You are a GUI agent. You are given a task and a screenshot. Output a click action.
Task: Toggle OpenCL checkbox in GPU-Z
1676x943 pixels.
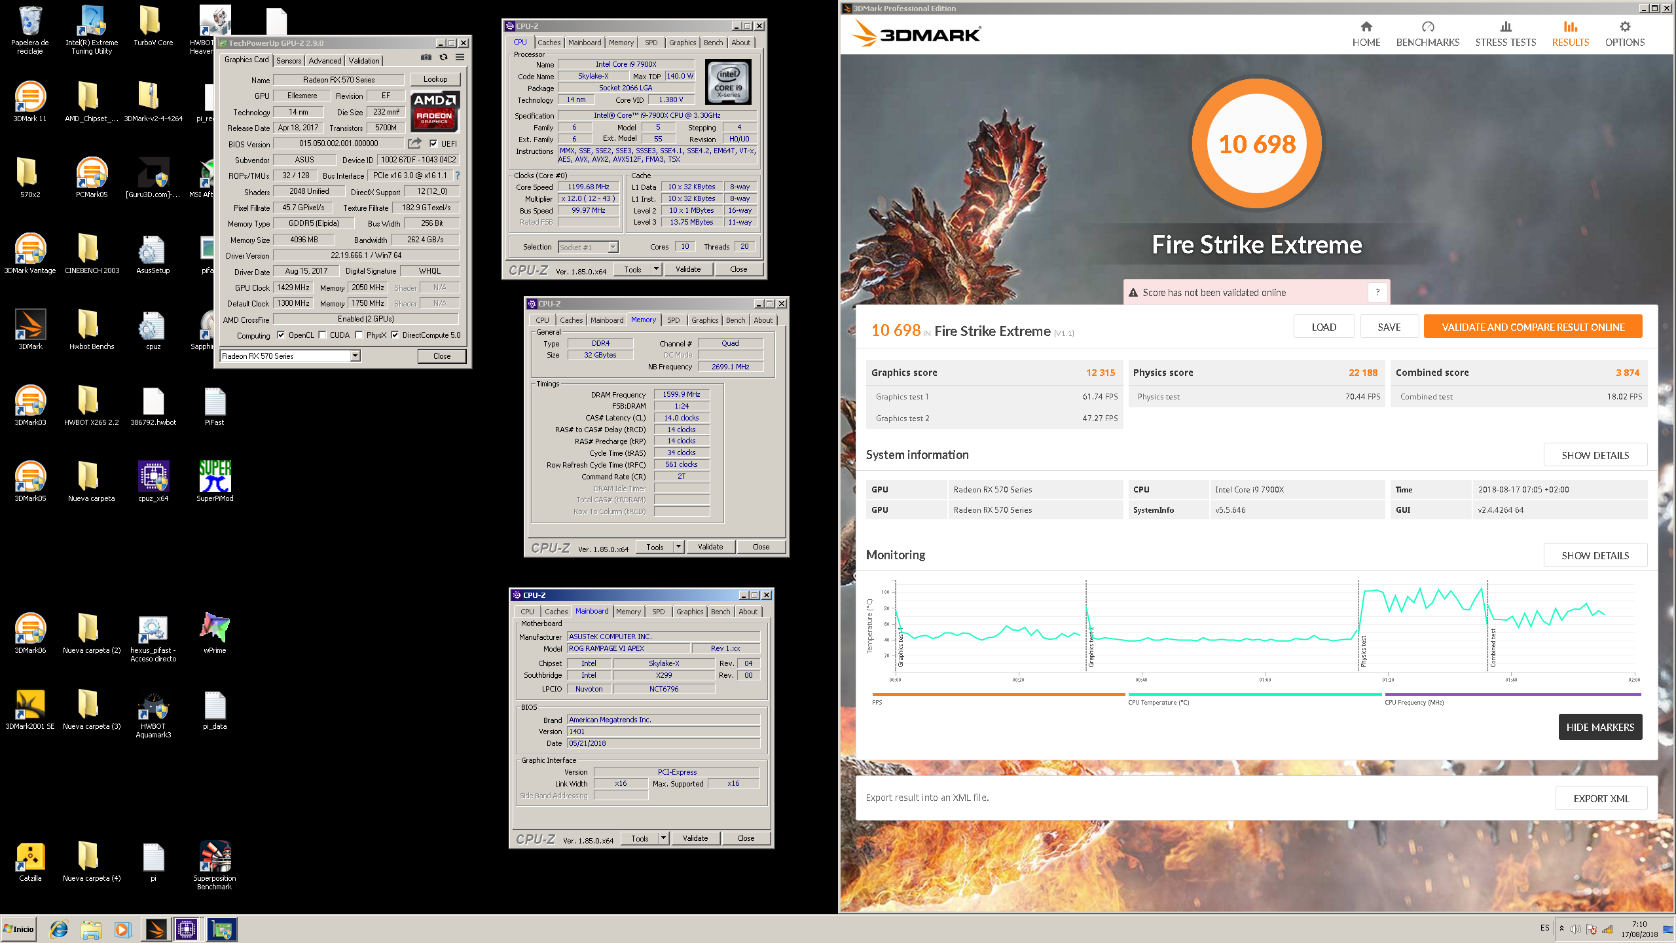click(x=281, y=335)
